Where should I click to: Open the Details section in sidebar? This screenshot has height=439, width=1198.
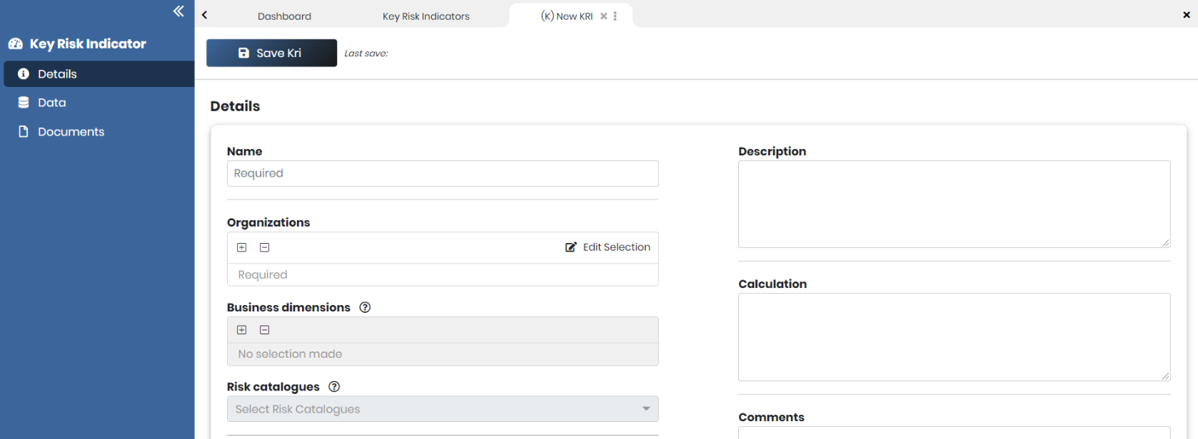point(99,74)
